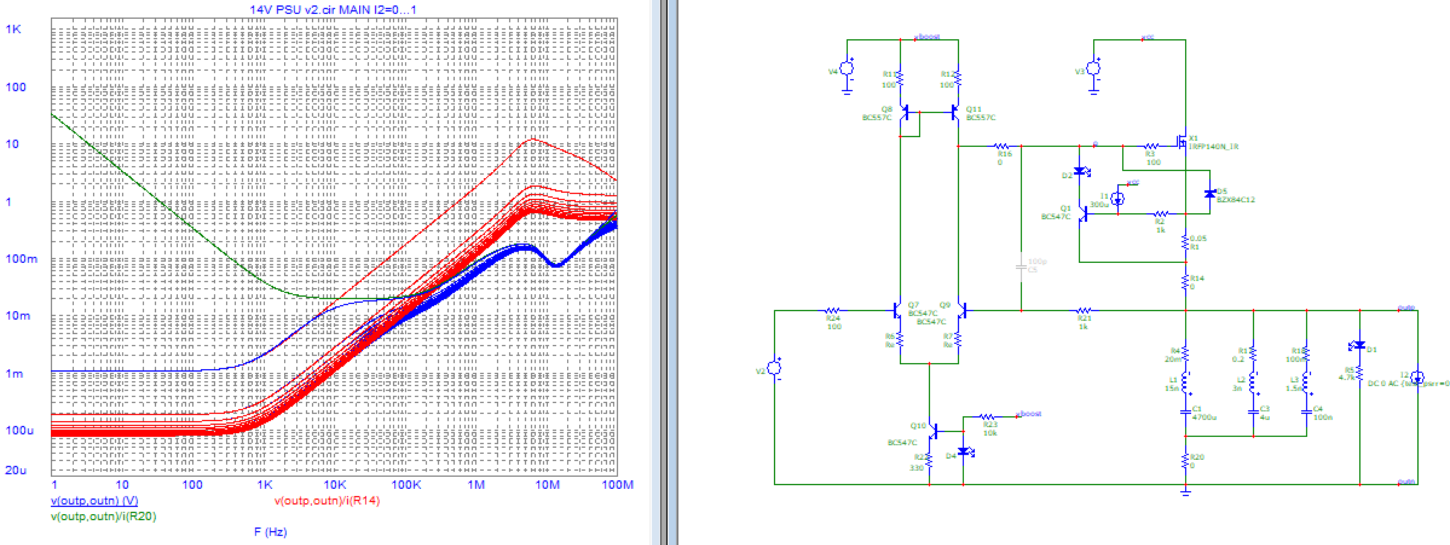The height and width of the screenshot is (545, 1450).
Task: Select capacitor C1 4700u symbol
Action: (1186, 413)
